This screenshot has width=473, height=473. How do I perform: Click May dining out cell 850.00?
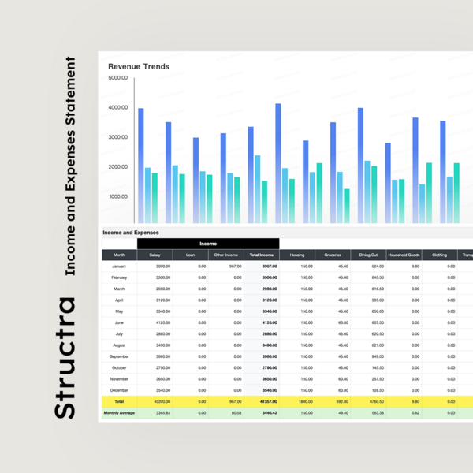[x=368, y=311]
